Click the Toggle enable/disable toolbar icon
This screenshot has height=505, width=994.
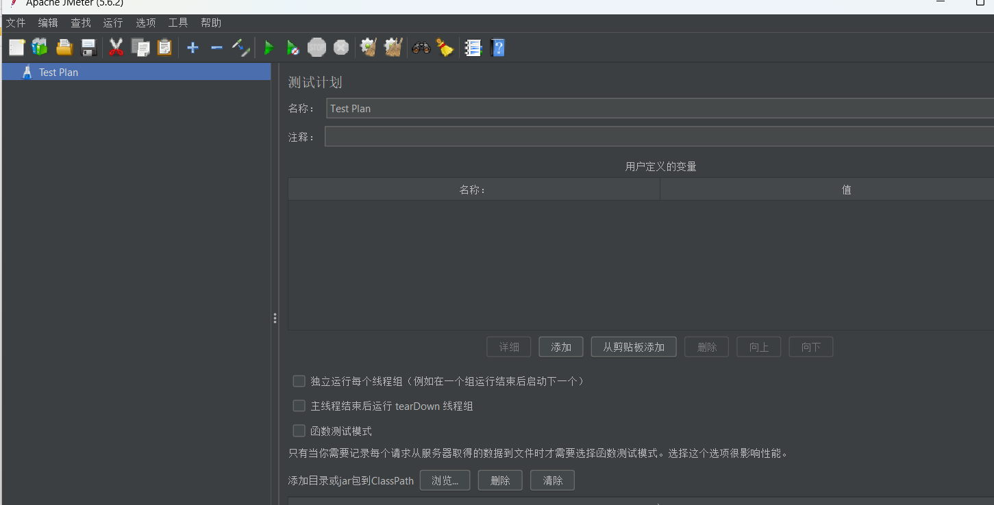tap(240, 47)
